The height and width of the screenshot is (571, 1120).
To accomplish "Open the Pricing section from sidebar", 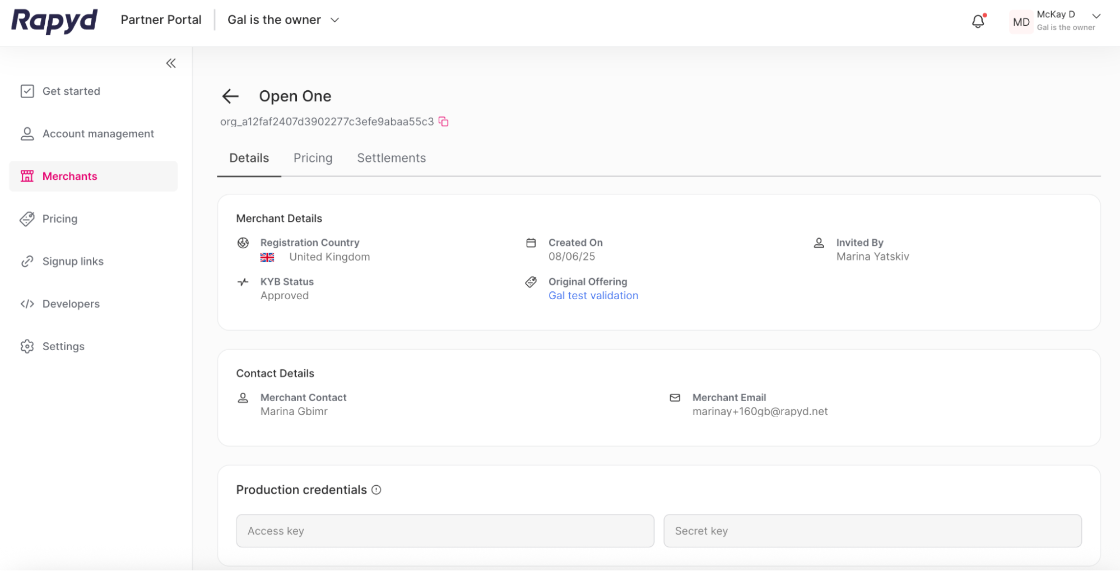I will 59,219.
